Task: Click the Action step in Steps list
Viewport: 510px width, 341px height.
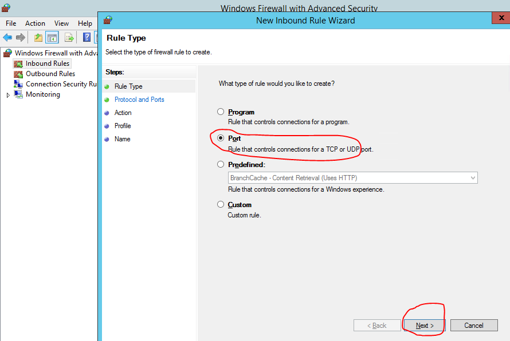Action: 123,113
